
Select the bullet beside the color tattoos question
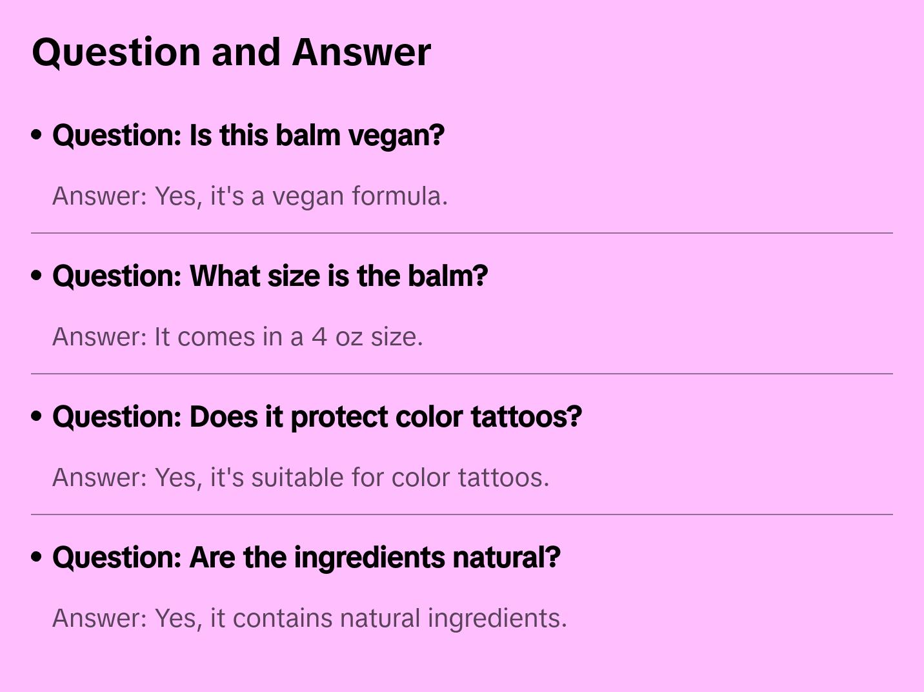point(37,417)
